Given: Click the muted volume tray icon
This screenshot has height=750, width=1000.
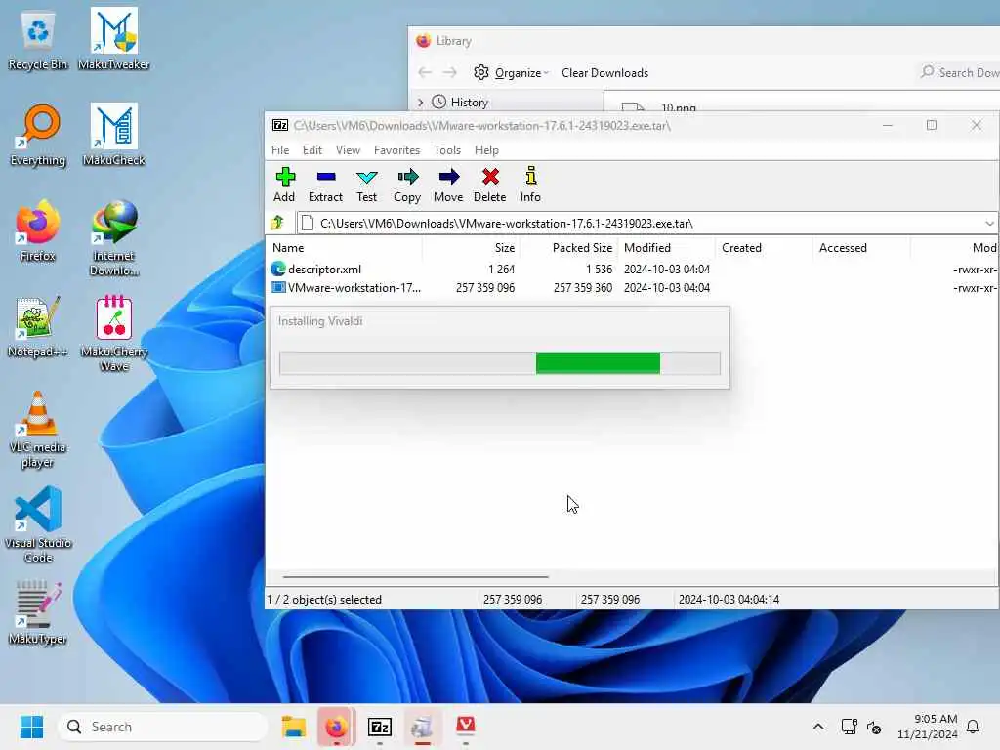Looking at the screenshot, I should pos(874,727).
